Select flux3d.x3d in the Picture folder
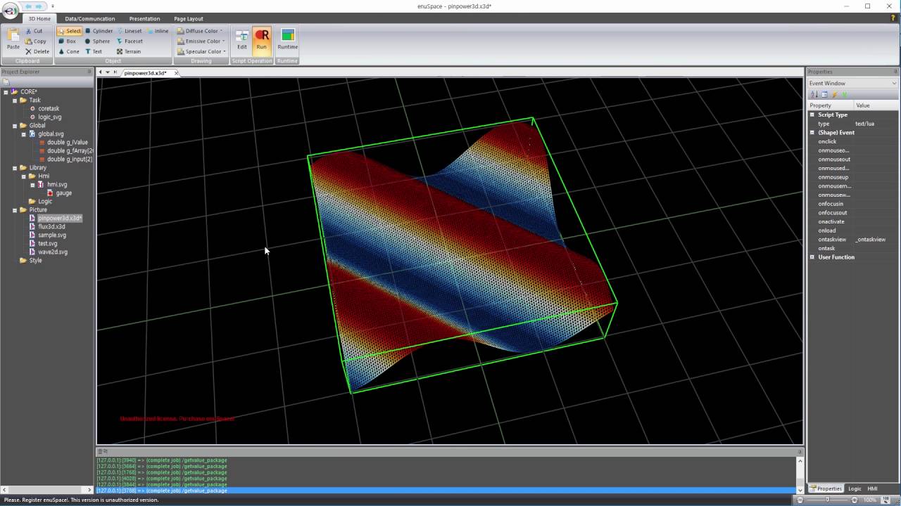901x506 pixels. click(51, 227)
